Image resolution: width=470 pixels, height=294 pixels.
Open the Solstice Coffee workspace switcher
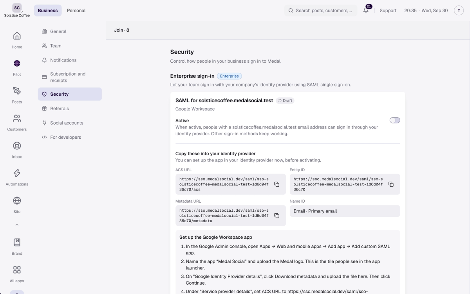17,11
